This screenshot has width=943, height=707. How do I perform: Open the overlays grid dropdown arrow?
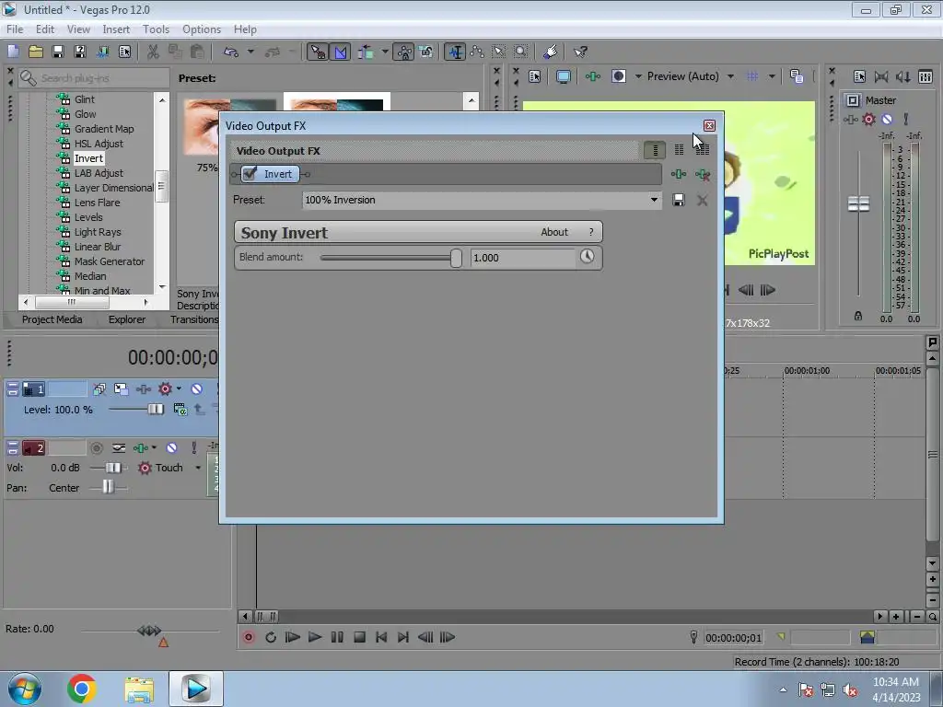click(772, 76)
